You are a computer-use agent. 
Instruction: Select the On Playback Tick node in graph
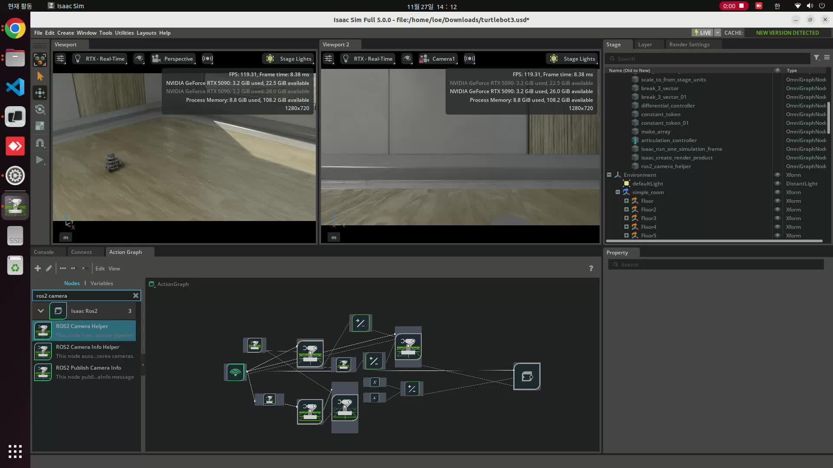235,372
